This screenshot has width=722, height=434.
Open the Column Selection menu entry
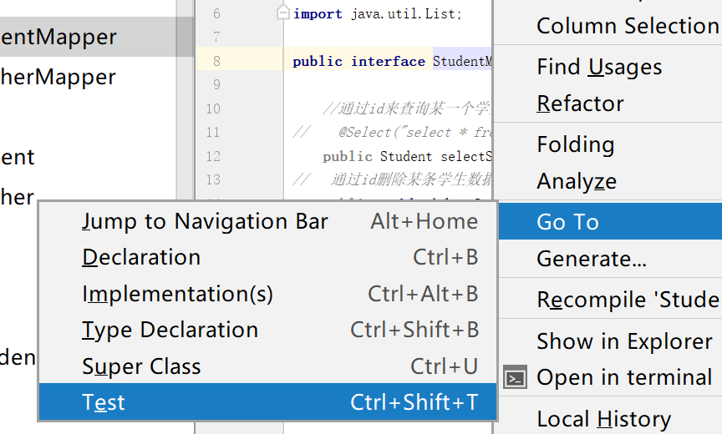(627, 26)
